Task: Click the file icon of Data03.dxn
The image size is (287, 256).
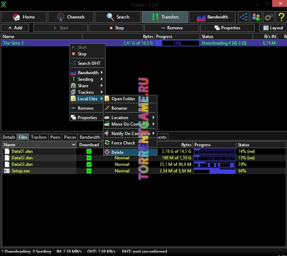Action: (x=7, y=164)
